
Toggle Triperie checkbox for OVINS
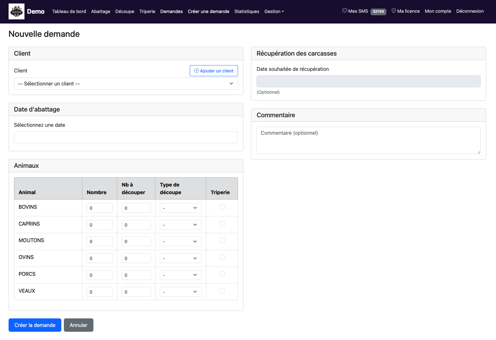[x=222, y=257]
